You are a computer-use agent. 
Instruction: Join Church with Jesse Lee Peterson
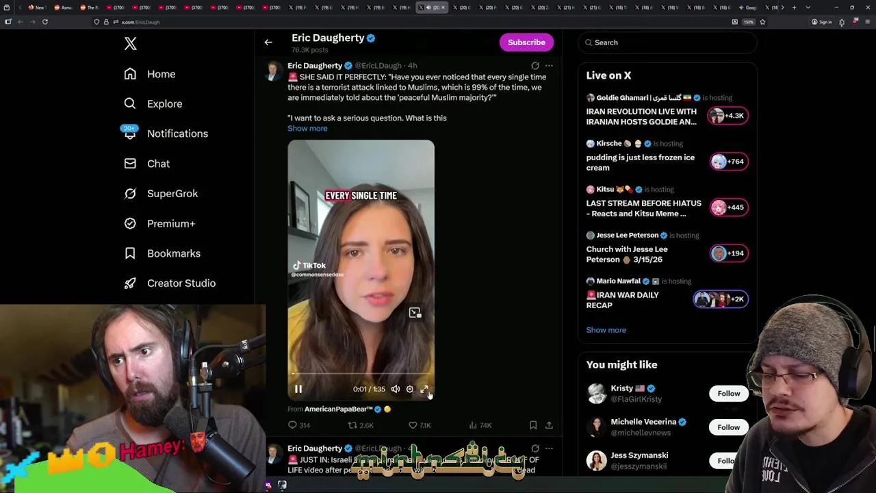627,254
